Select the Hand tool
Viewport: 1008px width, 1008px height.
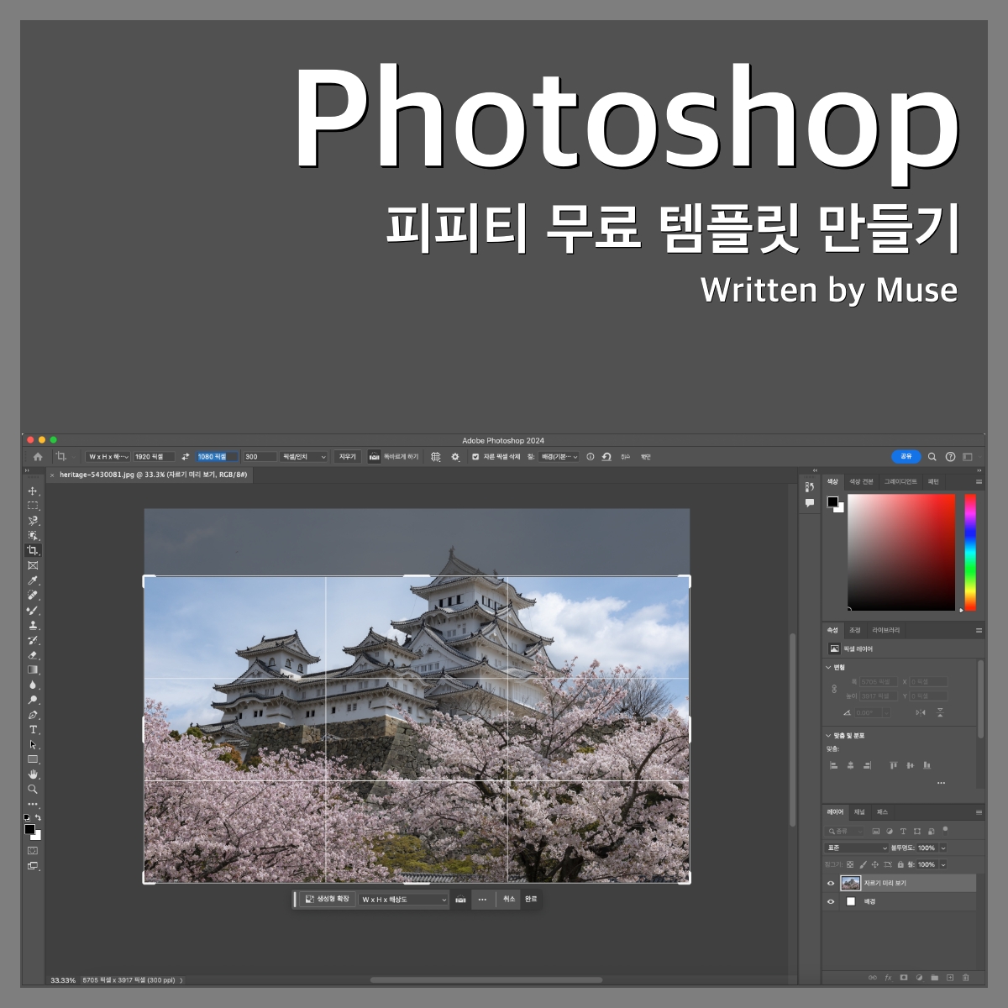(x=33, y=774)
